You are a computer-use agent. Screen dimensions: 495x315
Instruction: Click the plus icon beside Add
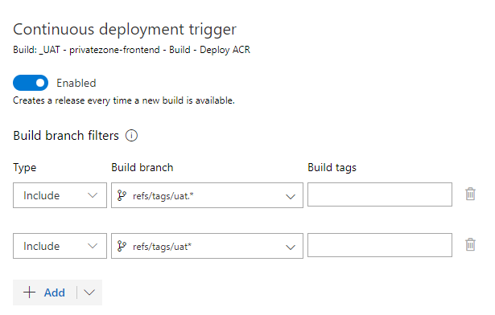point(29,292)
